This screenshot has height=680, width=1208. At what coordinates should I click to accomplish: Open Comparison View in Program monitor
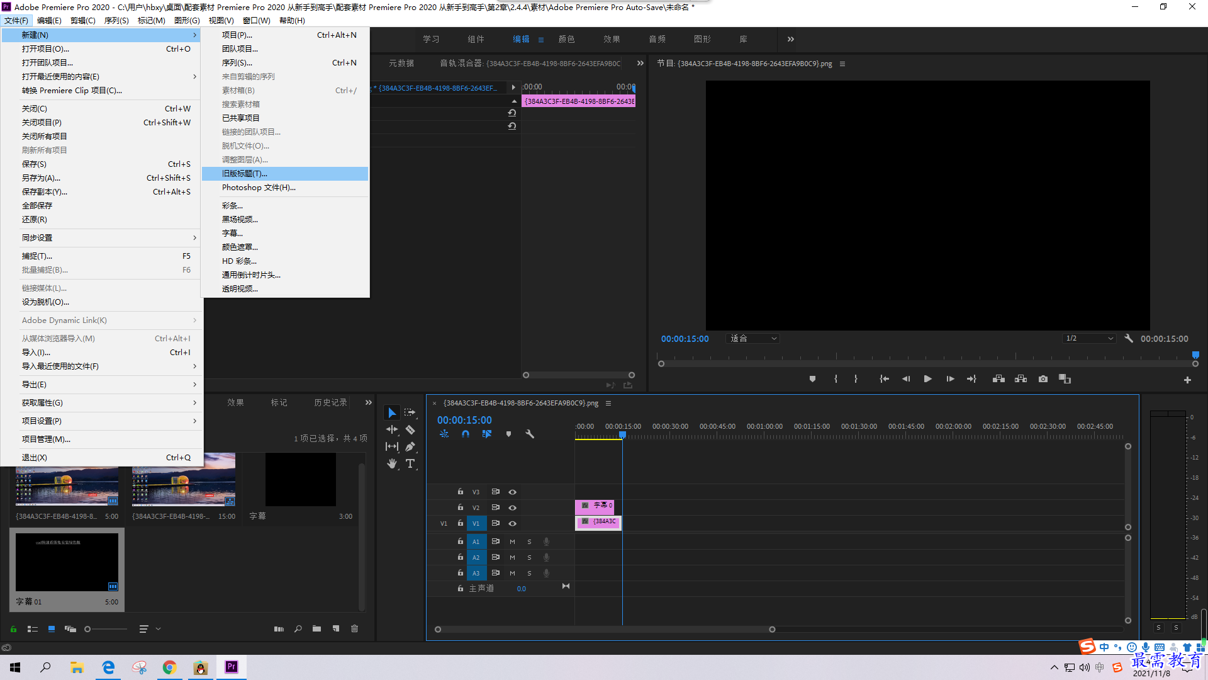(x=1065, y=379)
